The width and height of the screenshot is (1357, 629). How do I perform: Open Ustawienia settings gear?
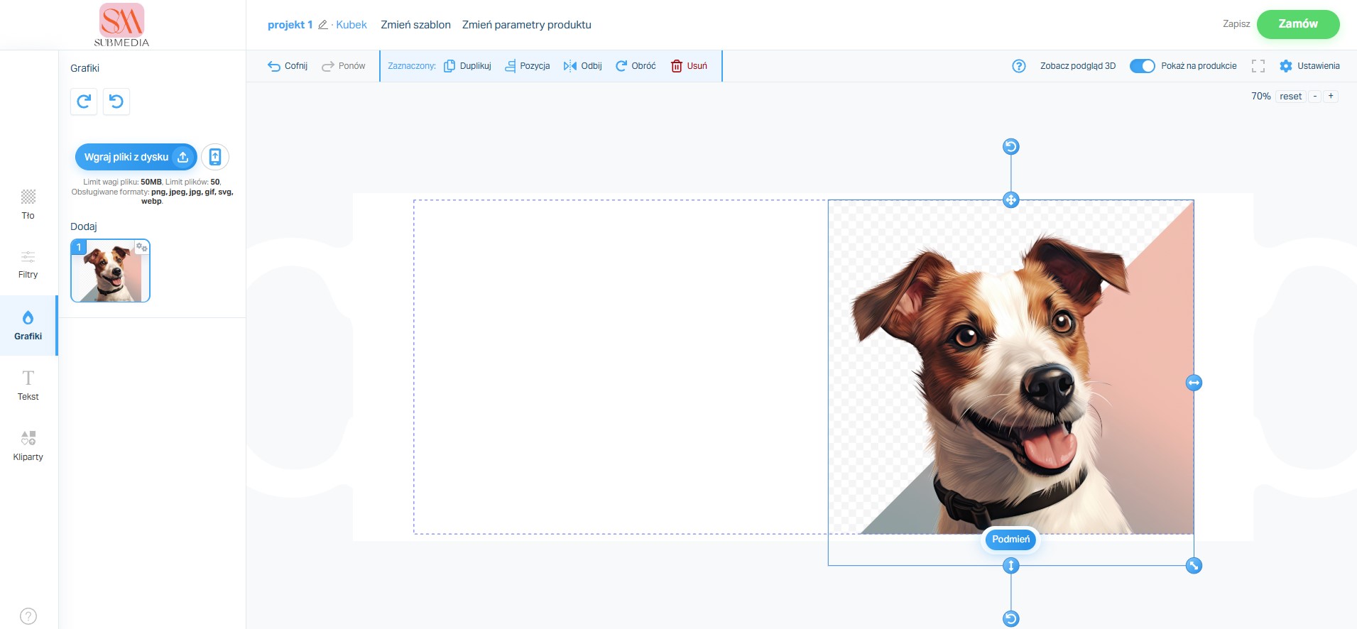point(1286,66)
